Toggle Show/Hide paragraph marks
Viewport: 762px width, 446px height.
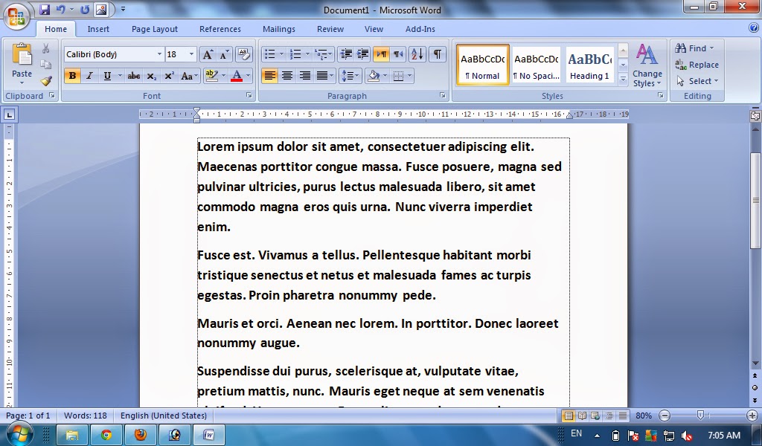coord(438,54)
